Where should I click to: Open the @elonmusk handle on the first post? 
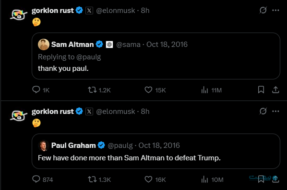[x=116, y=11]
